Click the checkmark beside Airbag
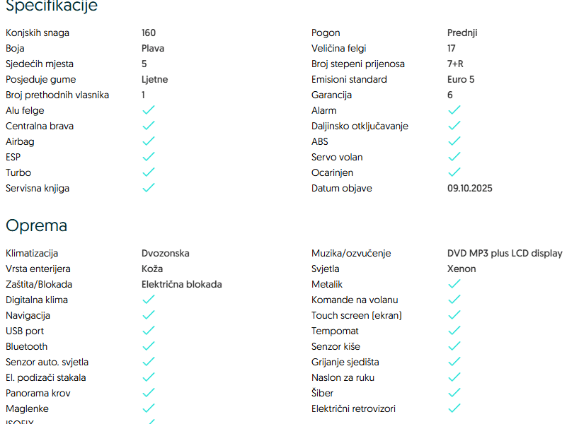Screen dimensions: 579x424 tap(148, 141)
